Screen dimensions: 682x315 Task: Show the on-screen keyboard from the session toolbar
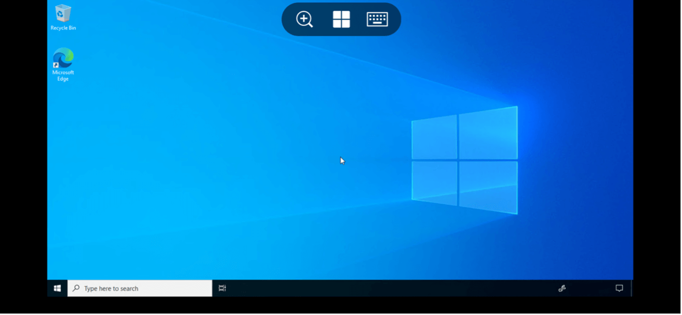point(377,20)
